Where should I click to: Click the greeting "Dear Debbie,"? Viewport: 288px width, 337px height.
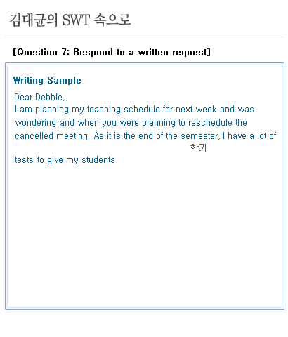[39, 97]
